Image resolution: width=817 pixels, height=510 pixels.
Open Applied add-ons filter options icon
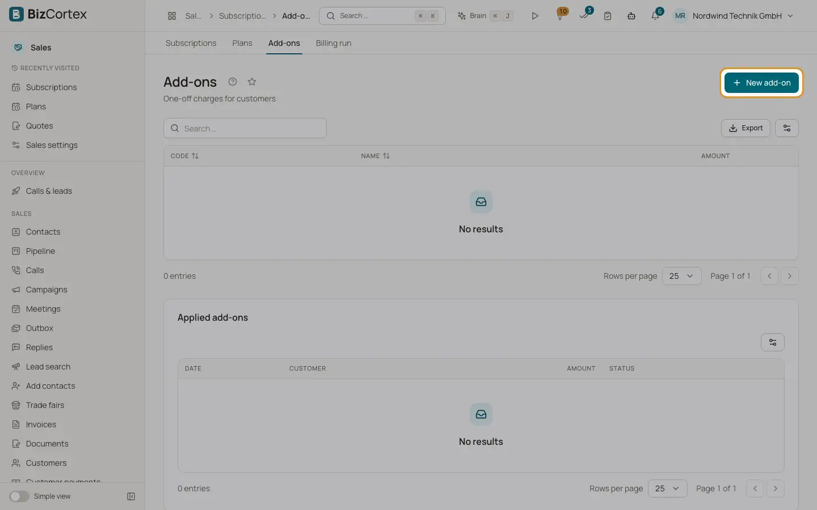[x=773, y=342]
